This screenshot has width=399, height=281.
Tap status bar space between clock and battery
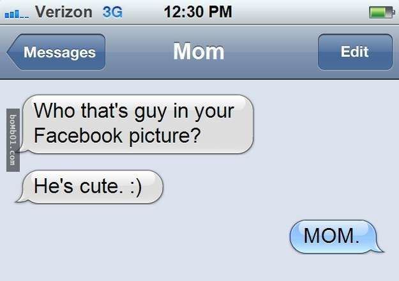click(300, 12)
